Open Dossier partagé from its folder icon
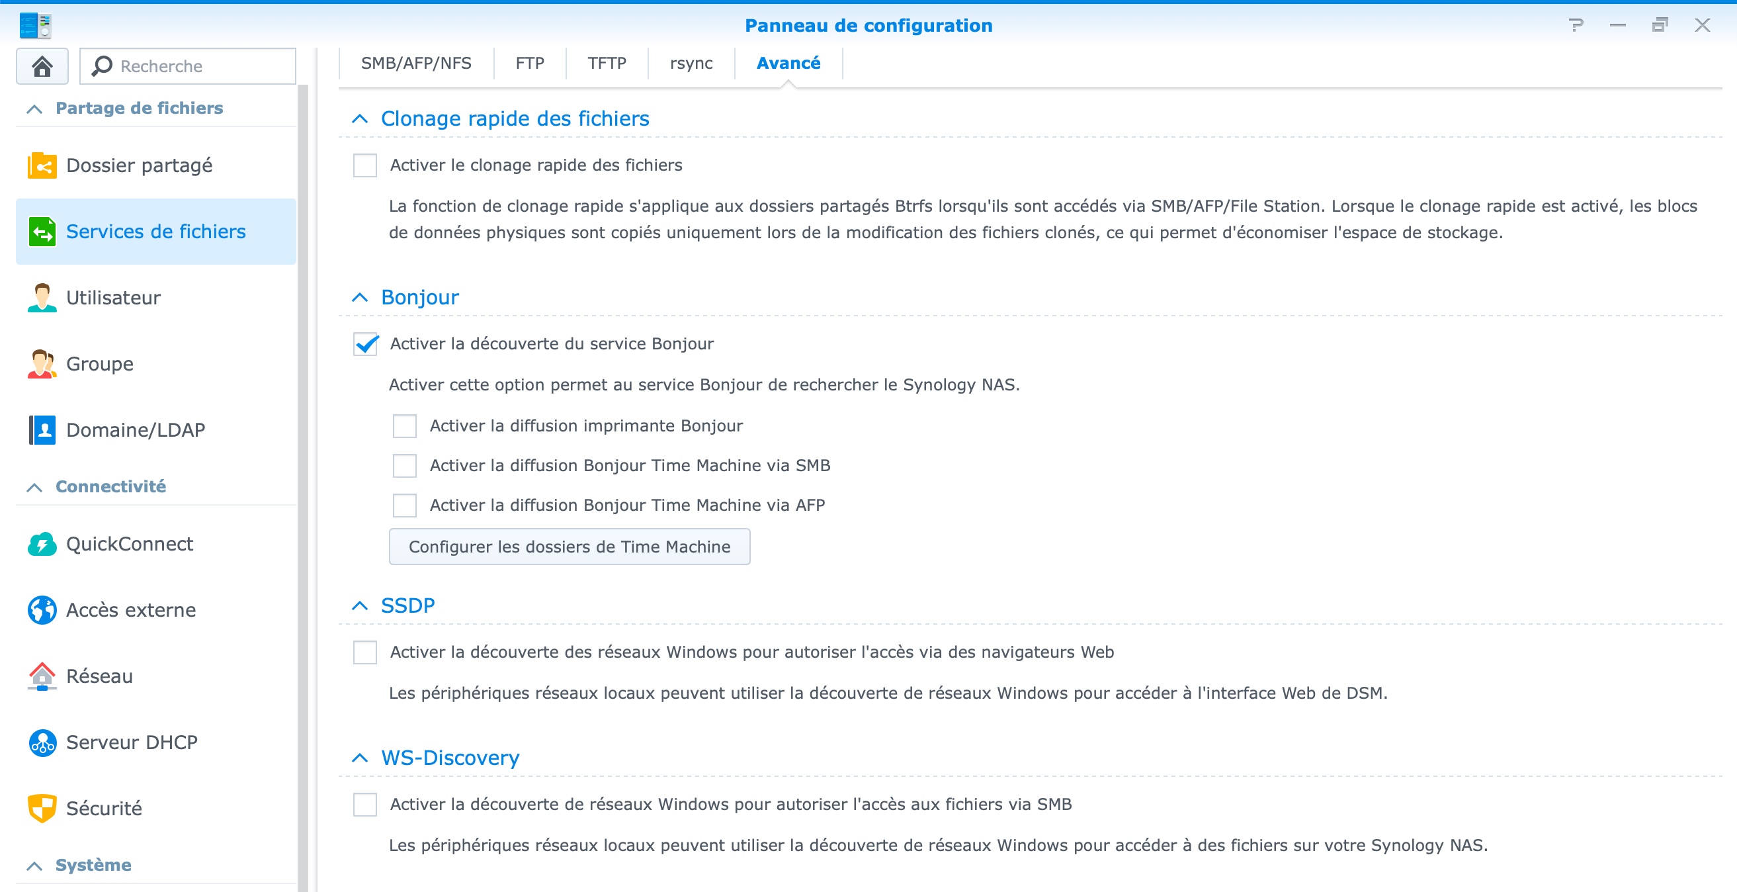Image resolution: width=1737 pixels, height=892 pixels. click(x=42, y=165)
